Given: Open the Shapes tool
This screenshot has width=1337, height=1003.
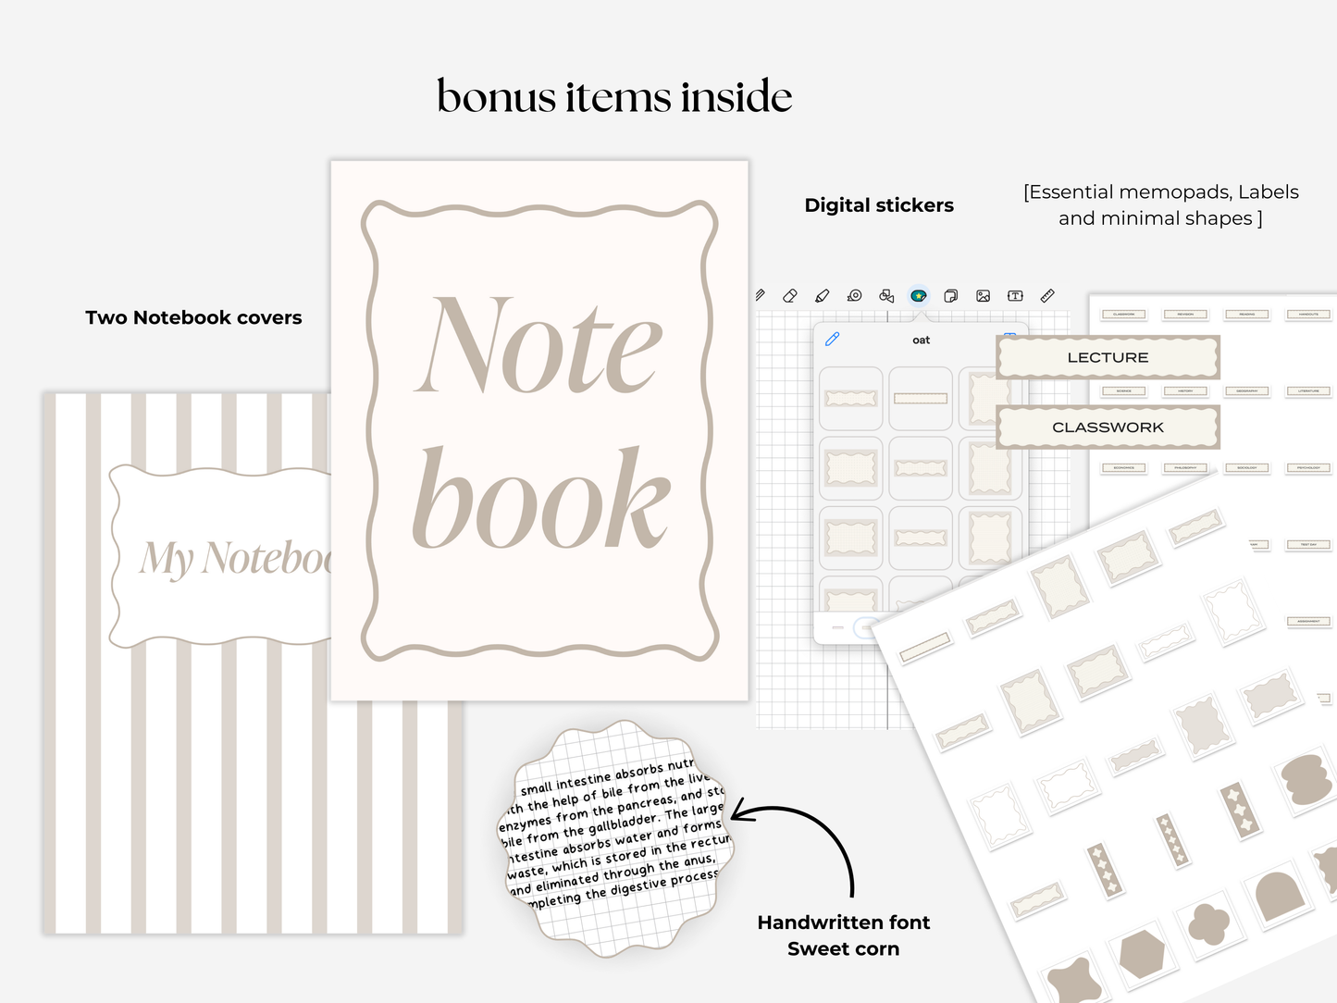Looking at the screenshot, I should [885, 295].
